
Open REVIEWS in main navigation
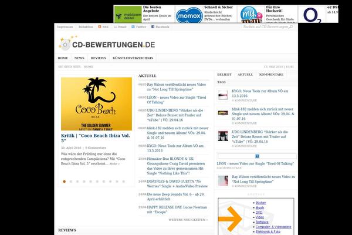point(99,58)
